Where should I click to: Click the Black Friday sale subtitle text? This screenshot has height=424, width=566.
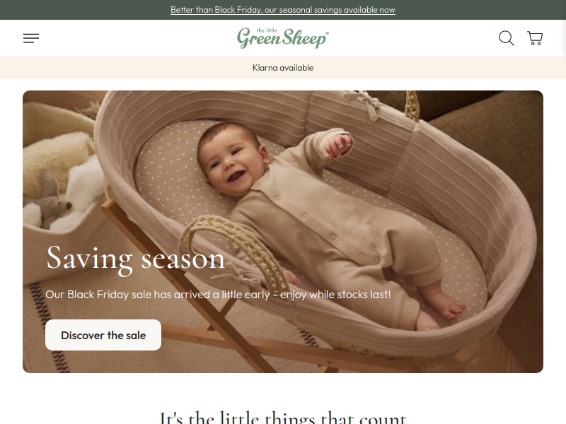(218, 295)
